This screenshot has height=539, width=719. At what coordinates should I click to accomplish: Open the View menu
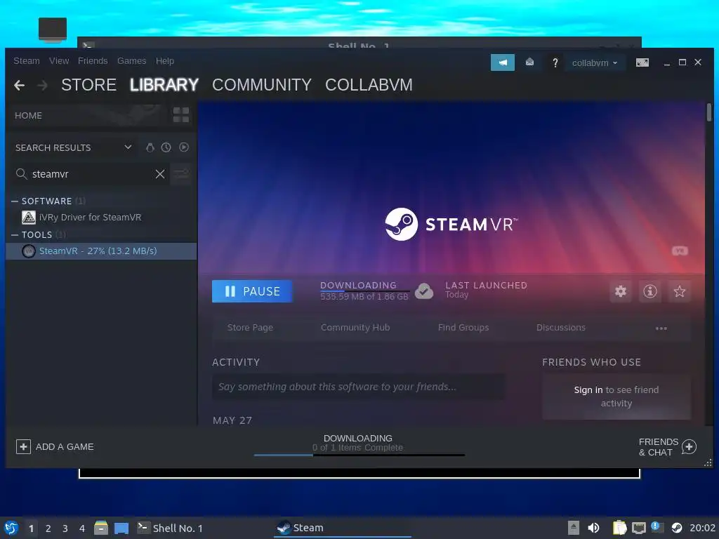59,61
